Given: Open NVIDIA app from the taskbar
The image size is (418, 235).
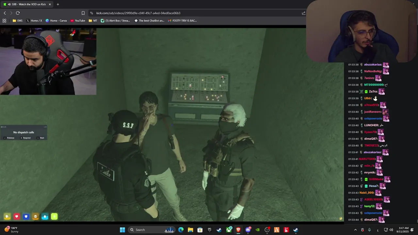Looking at the screenshot, I should point(258,230).
